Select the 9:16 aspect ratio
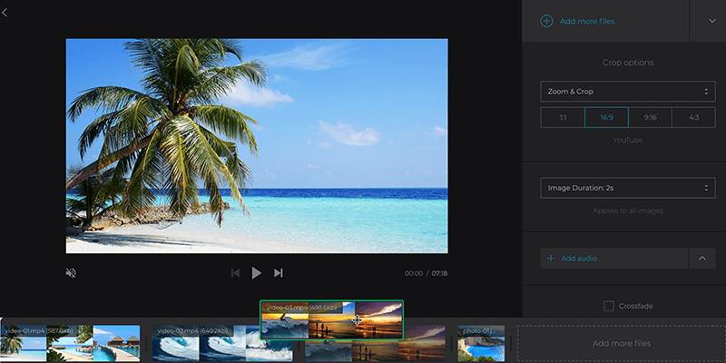 click(650, 118)
